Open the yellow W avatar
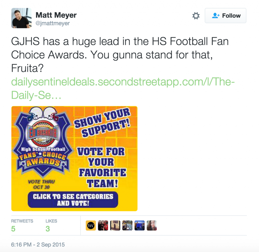 [x=91, y=225]
